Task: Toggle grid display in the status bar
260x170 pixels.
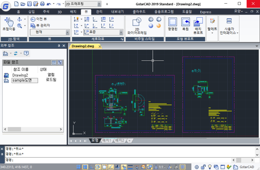Action: pyautogui.click(x=85, y=167)
